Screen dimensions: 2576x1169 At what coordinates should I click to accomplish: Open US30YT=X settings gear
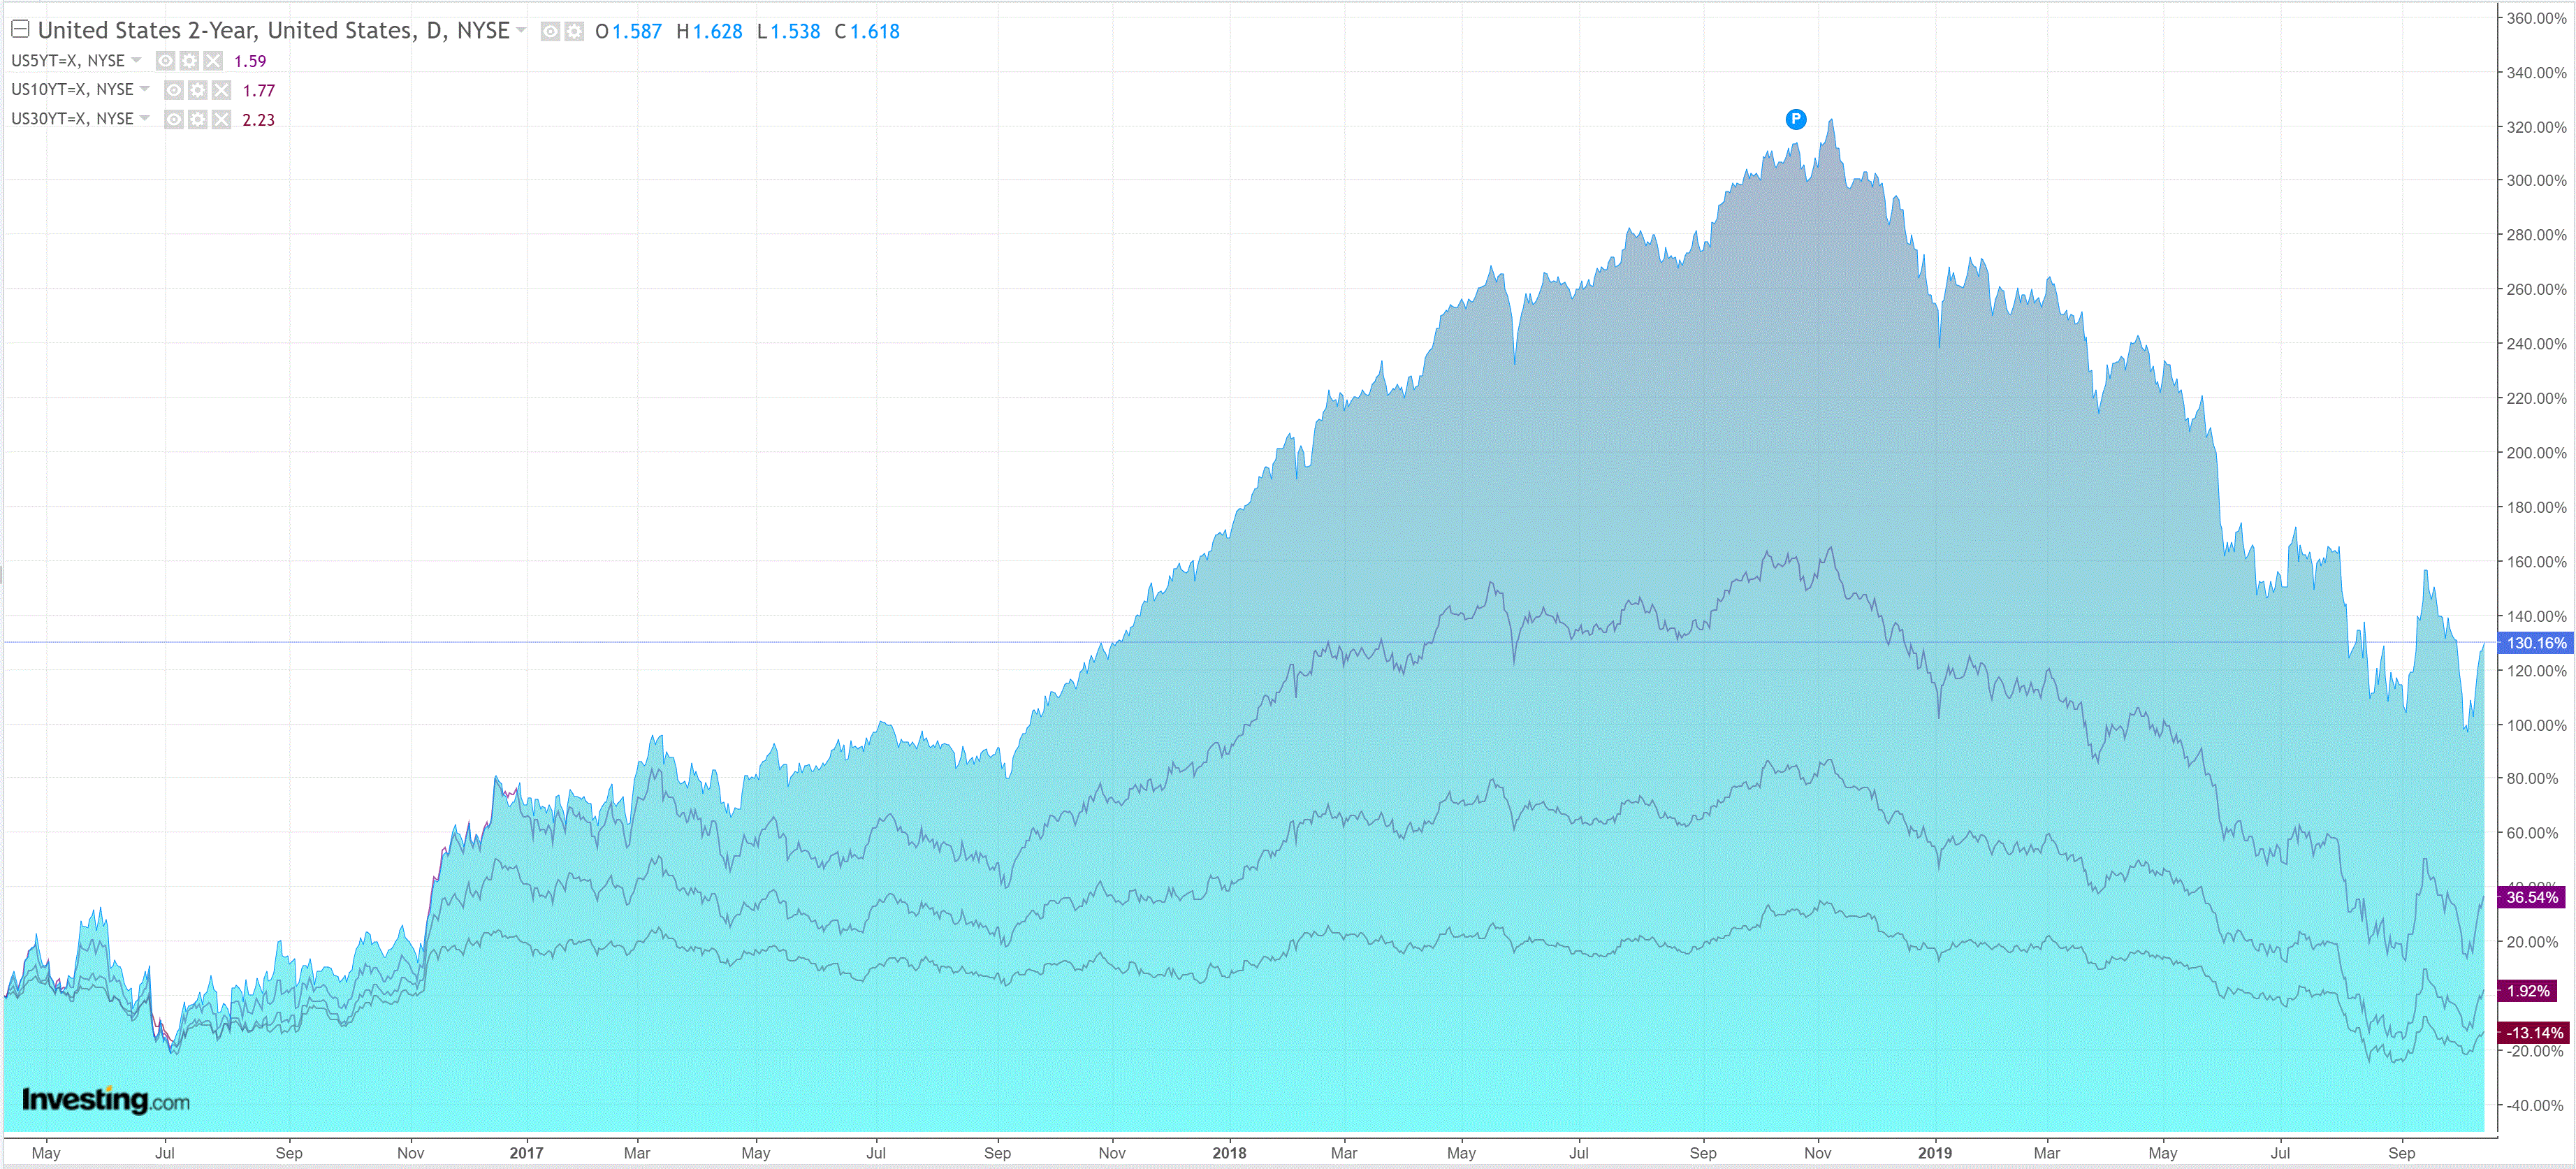(x=198, y=120)
